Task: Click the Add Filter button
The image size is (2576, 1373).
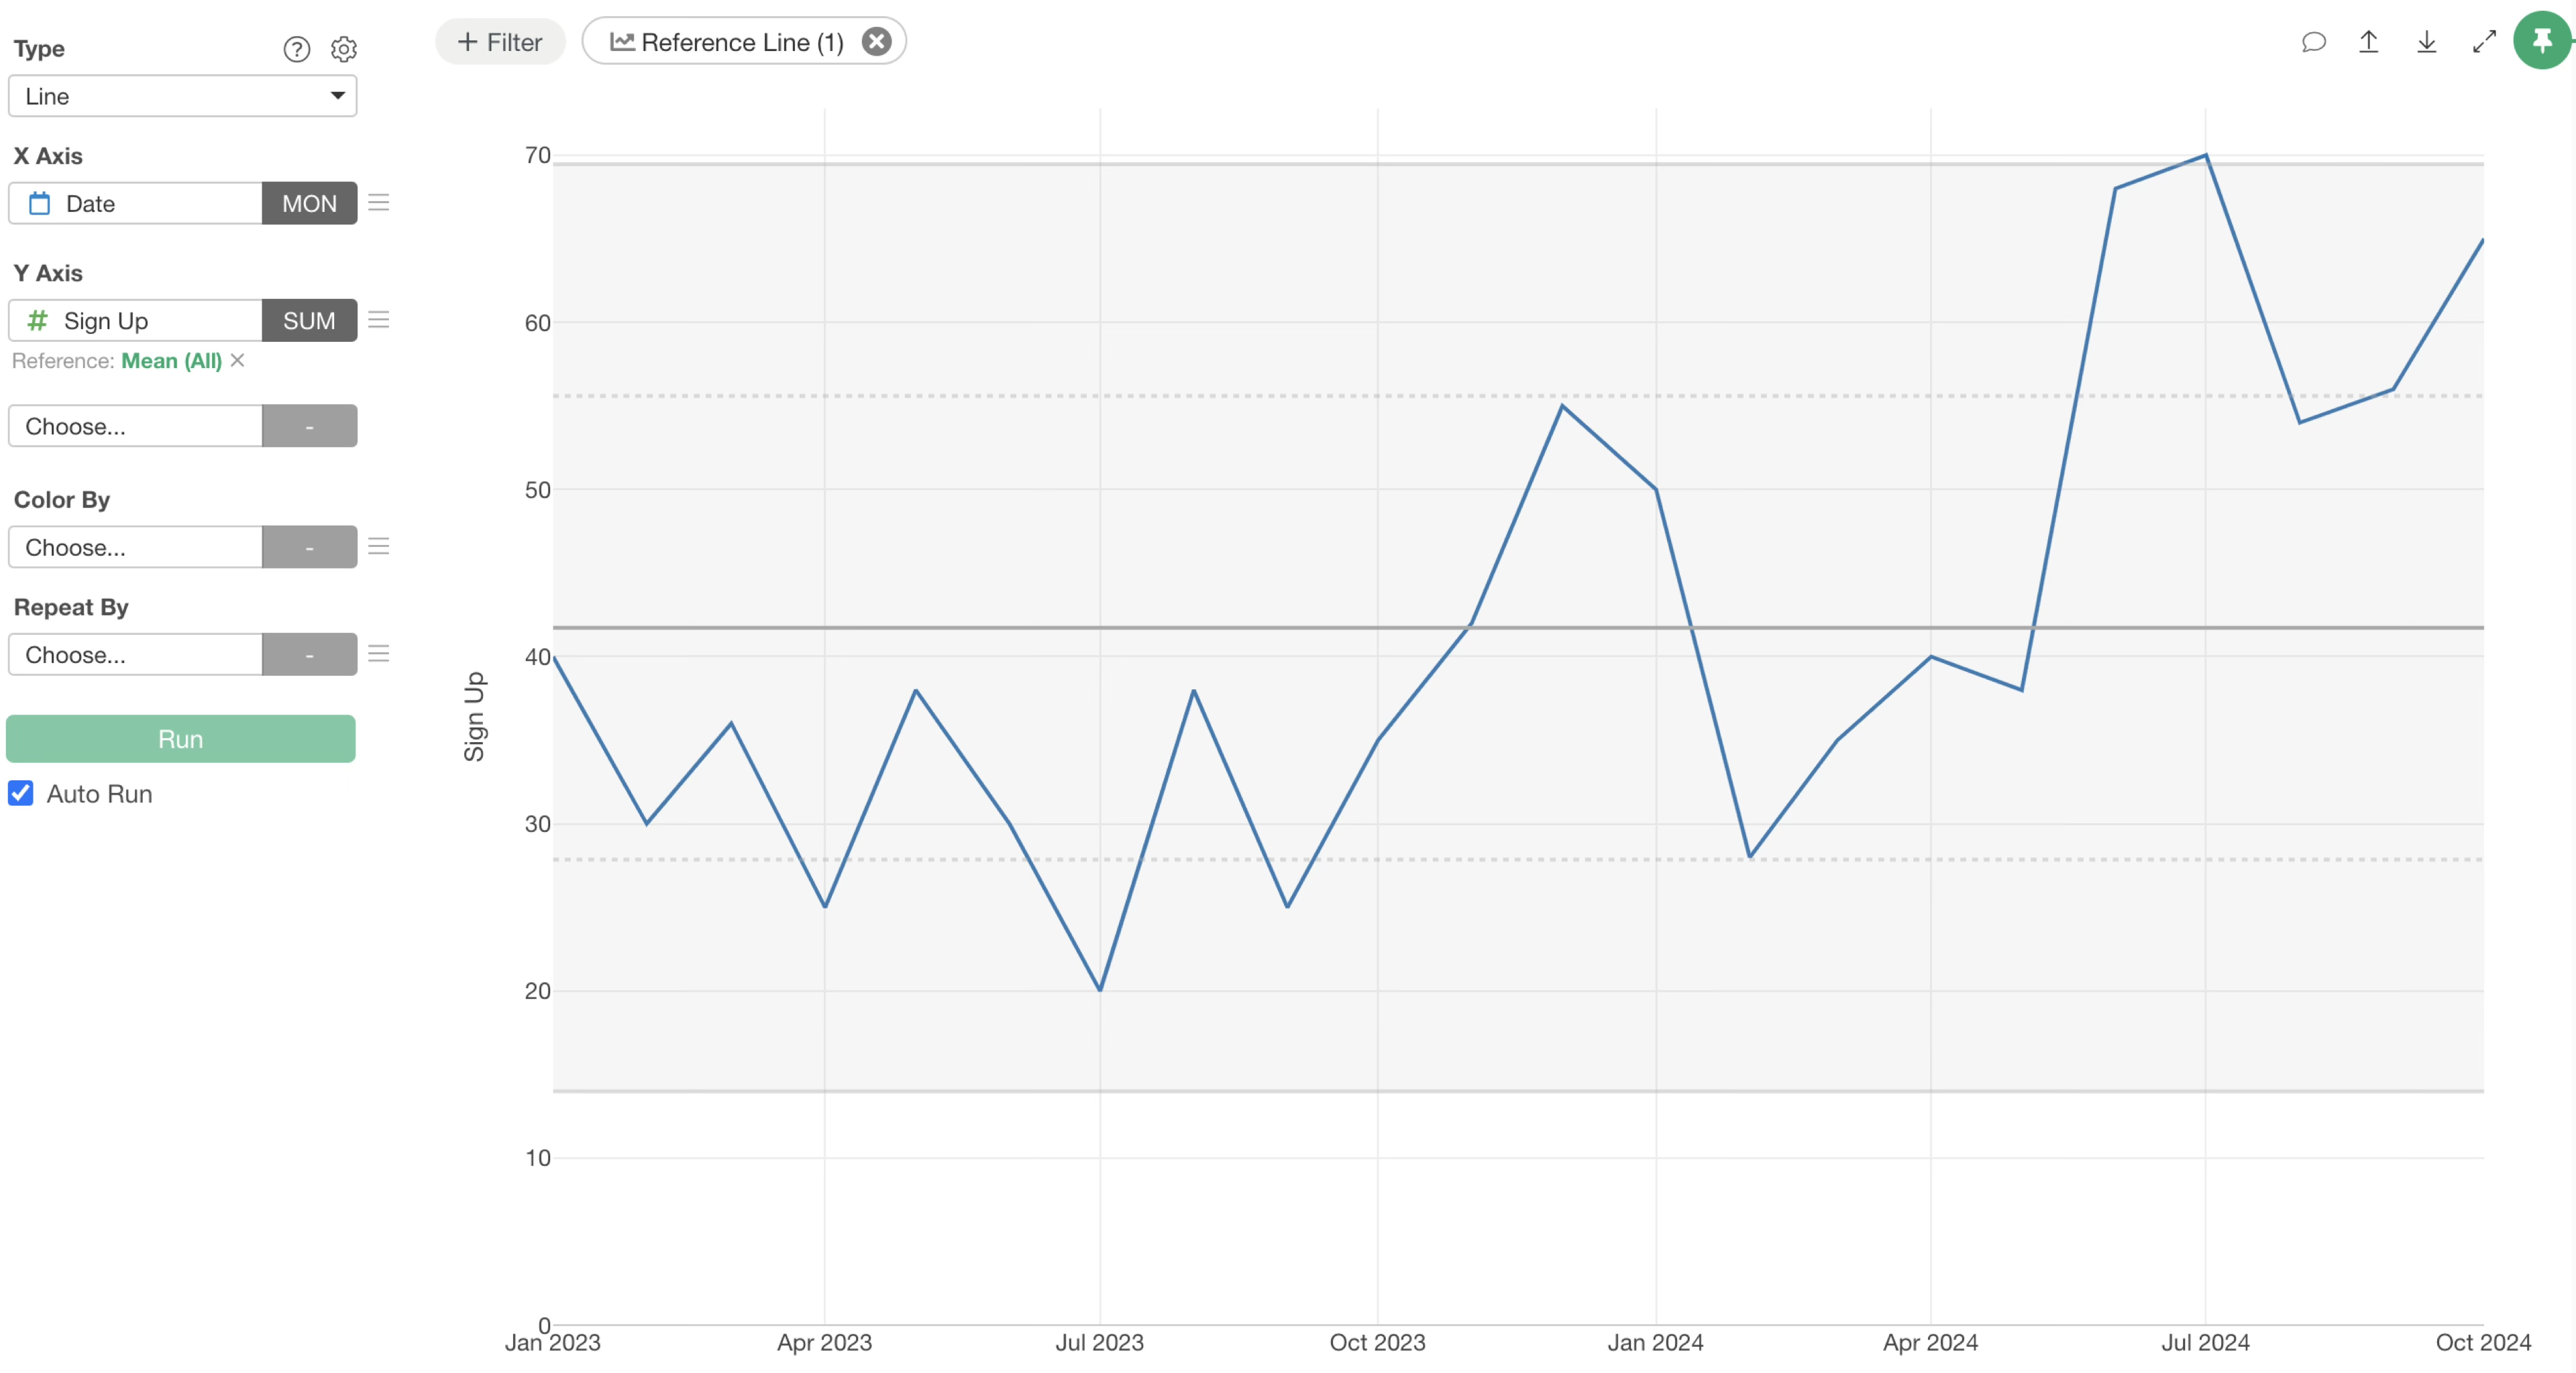Action: pyautogui.click(x=500, y=42)
